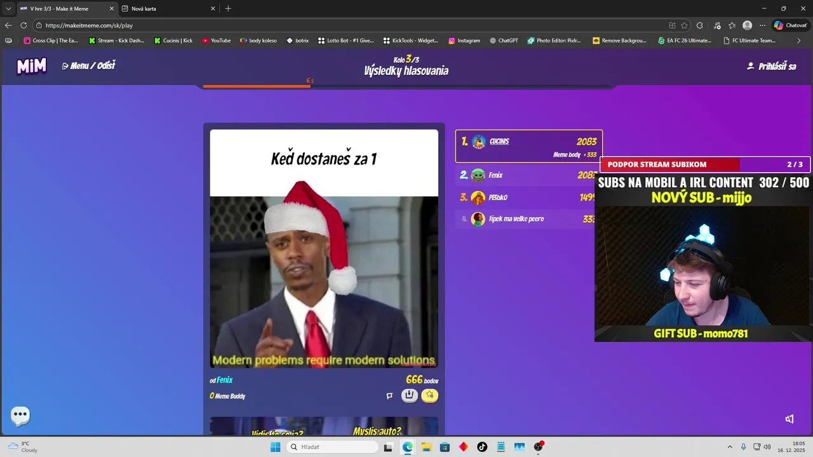Expand the tab list dropdown arrow

8,9
